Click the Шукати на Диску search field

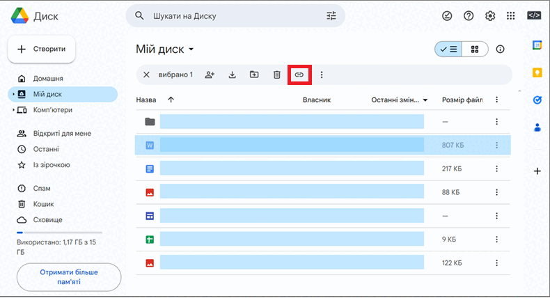pyautogui.click(x=235, y=16)
